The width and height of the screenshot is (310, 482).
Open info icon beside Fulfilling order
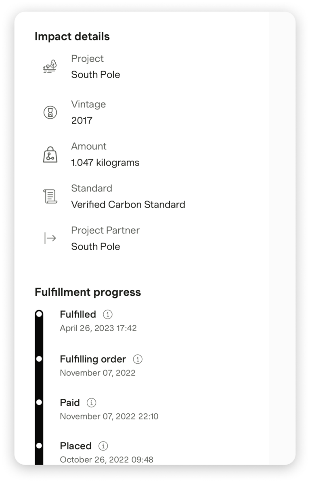click(138, 359)
